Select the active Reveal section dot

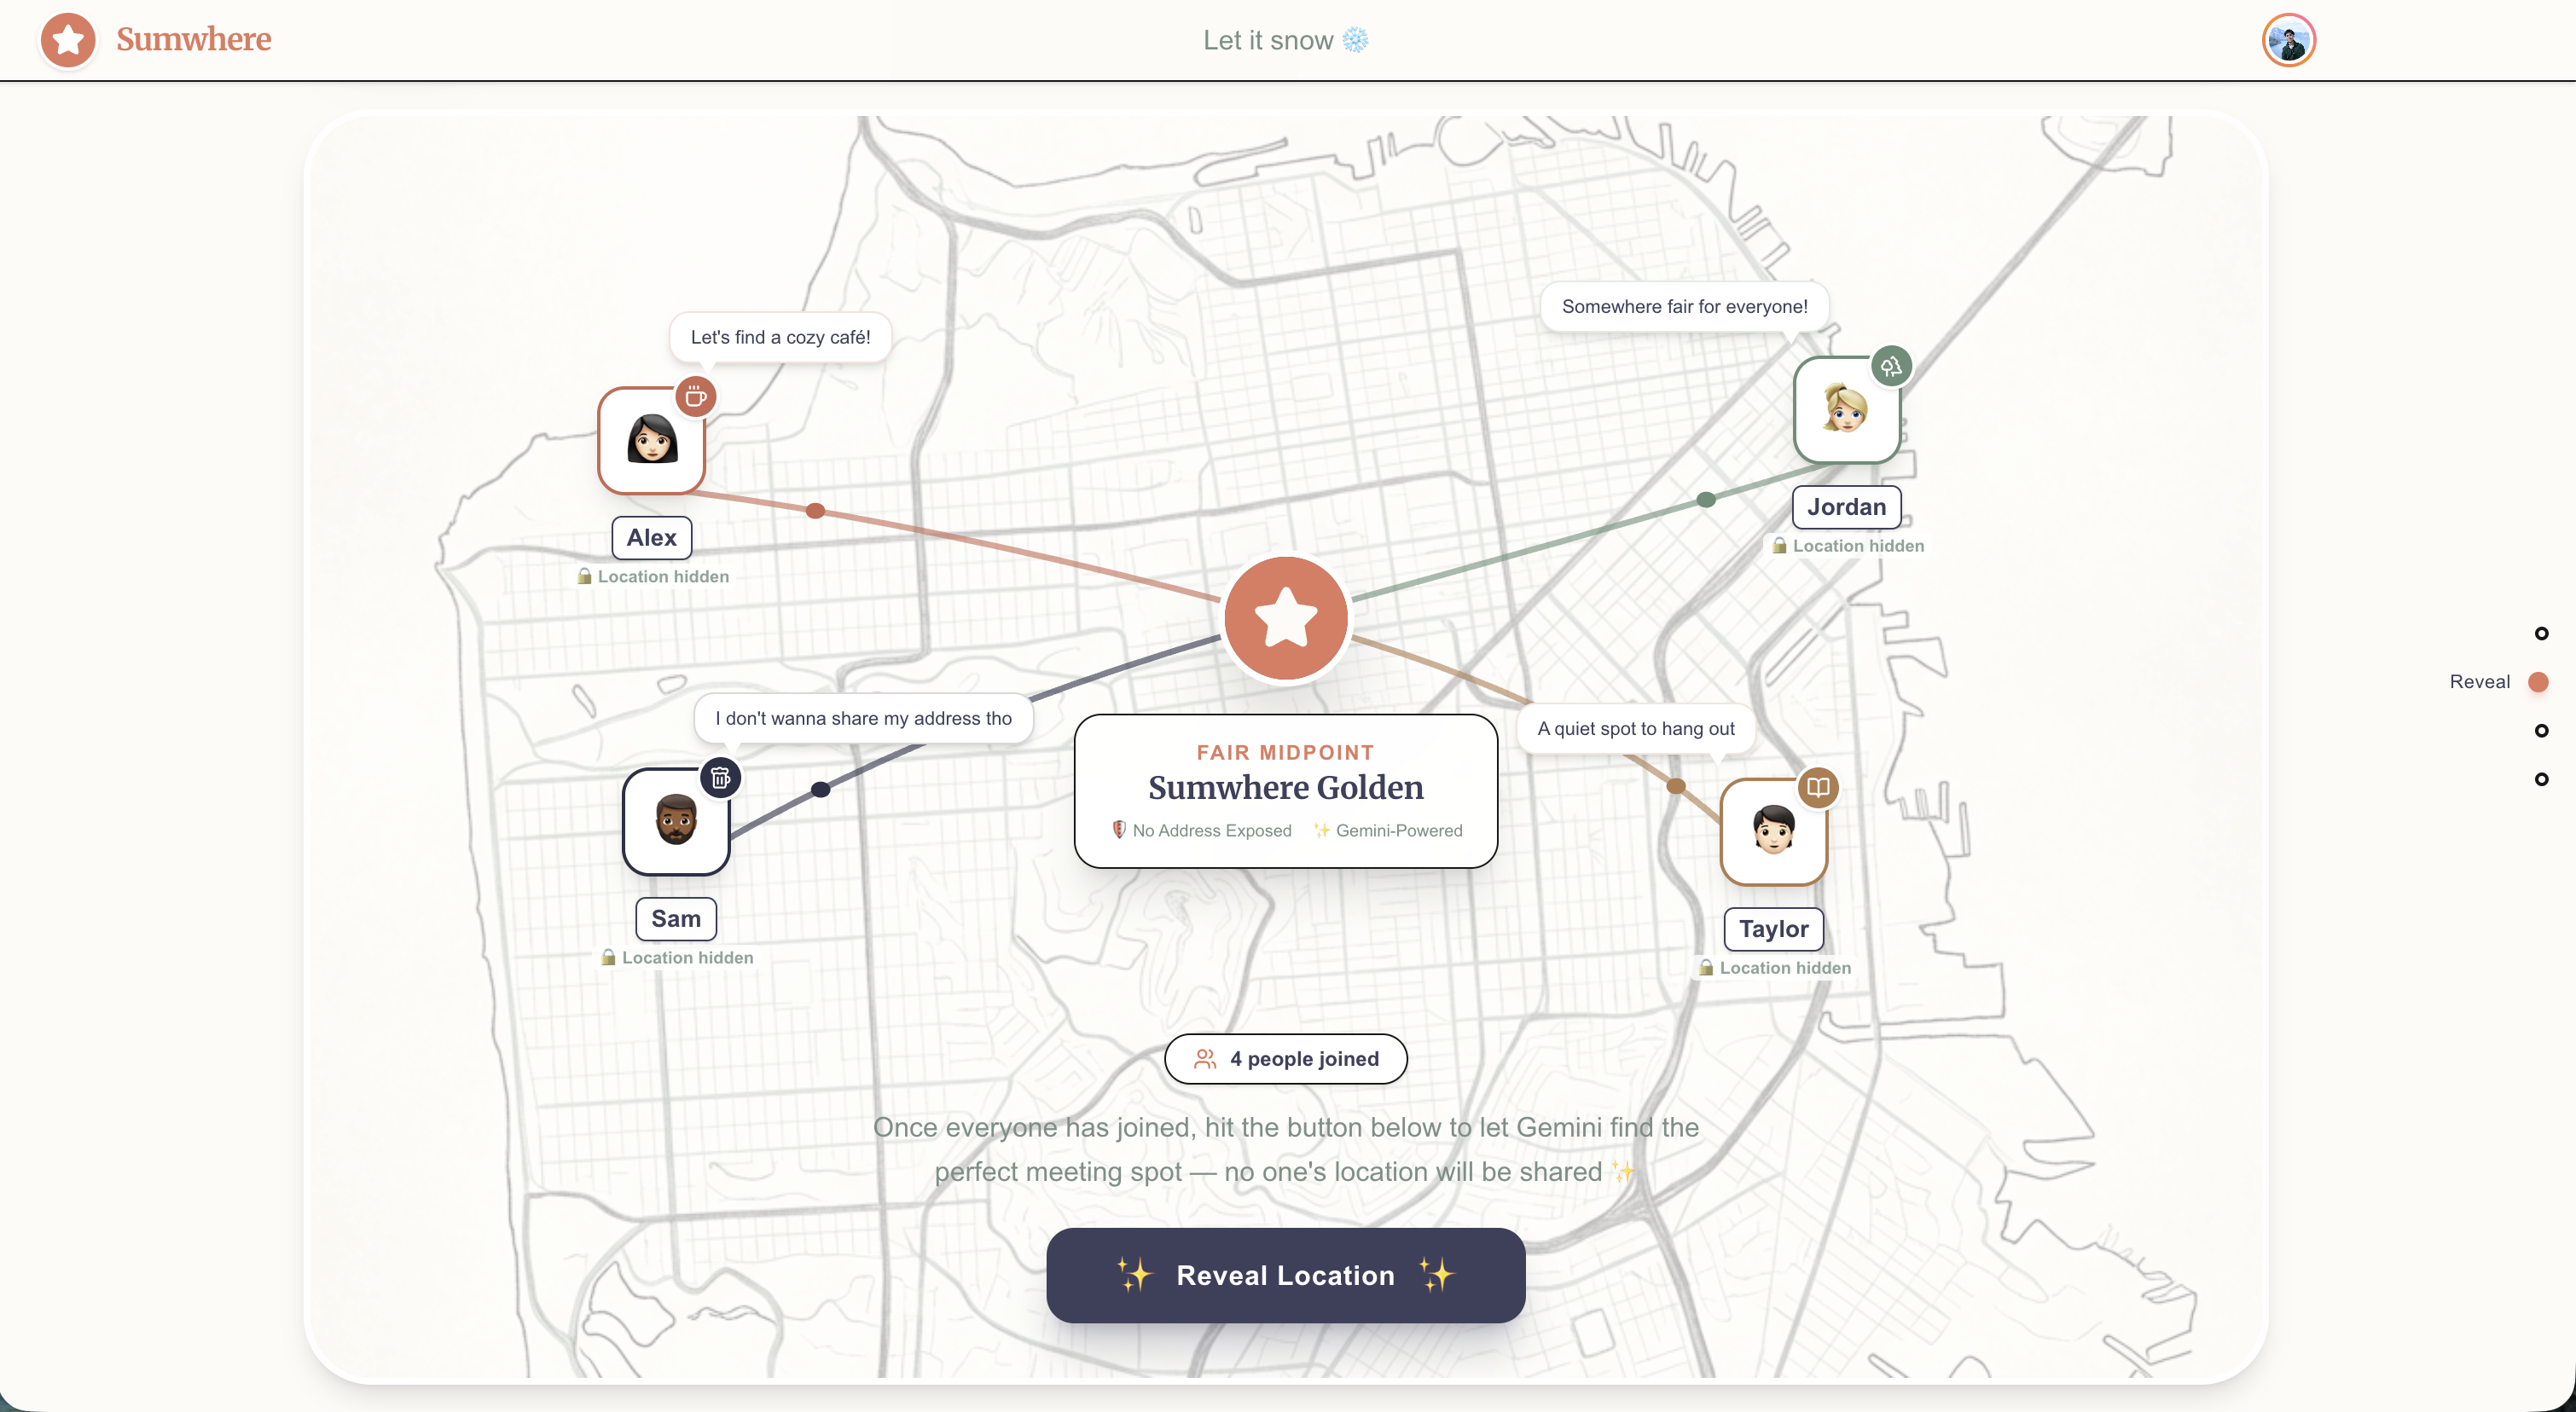tap(2538, 681)
